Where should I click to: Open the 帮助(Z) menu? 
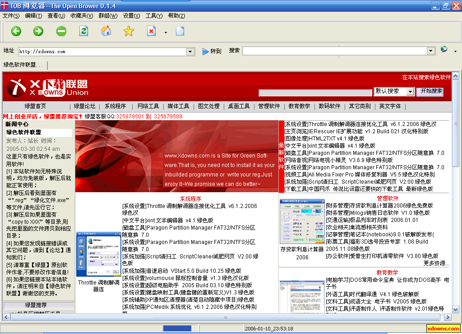176,16
